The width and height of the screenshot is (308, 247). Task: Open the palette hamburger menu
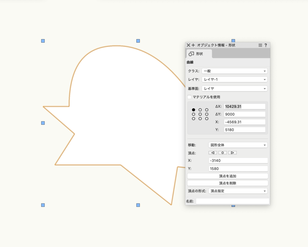[260, 45]
